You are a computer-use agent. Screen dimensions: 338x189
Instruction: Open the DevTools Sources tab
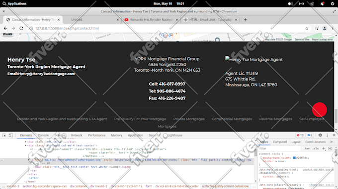60,136
